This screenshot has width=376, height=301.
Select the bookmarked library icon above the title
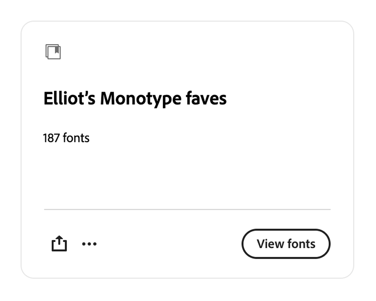point(54,52)
